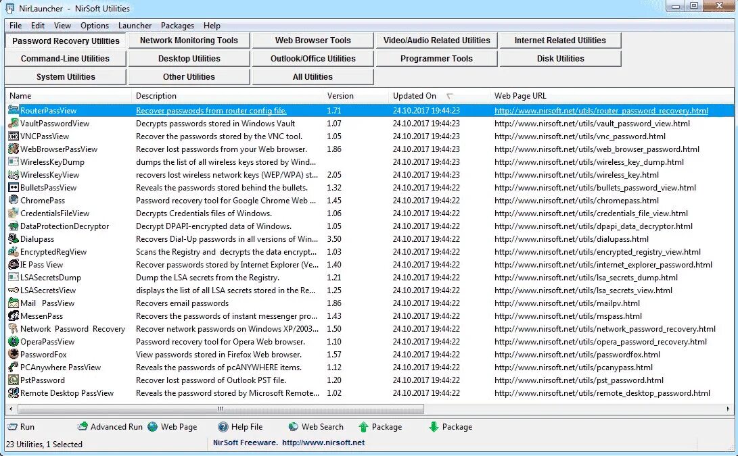Image resolution: width=738 pixels, height=456 pixels.
Task: Click the WirelessKeyView icon
Action: tap(13, 175)
